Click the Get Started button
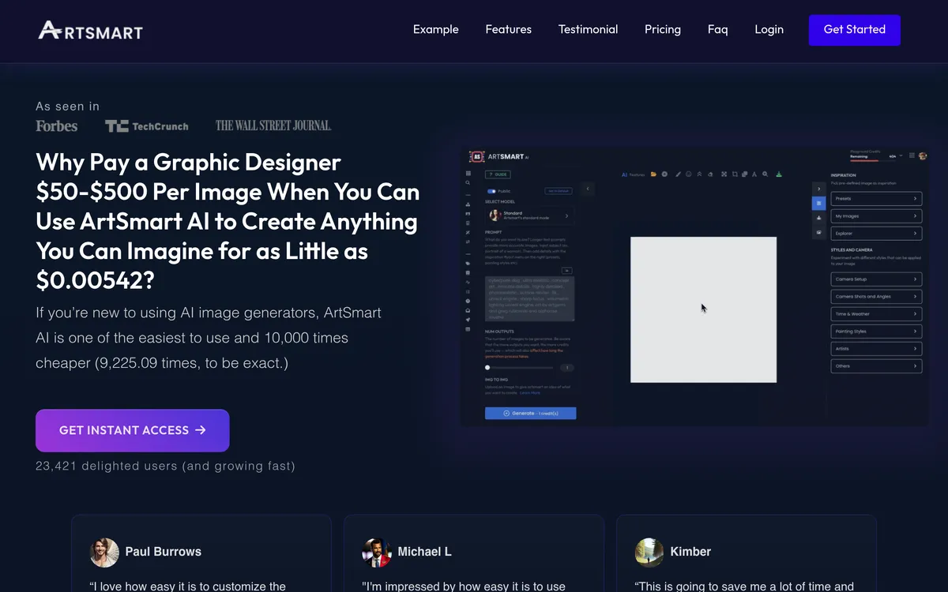Viewport: 948px width, 592px height. point(854,29)
